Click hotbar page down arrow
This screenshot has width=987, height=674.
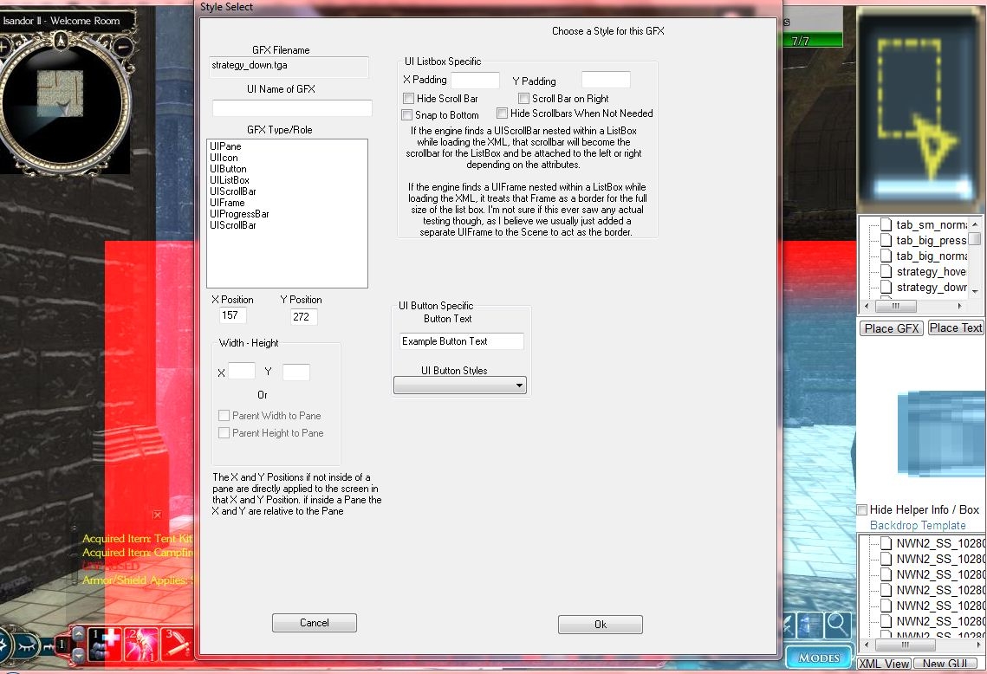pyautogui.click(x=78, y=654)
